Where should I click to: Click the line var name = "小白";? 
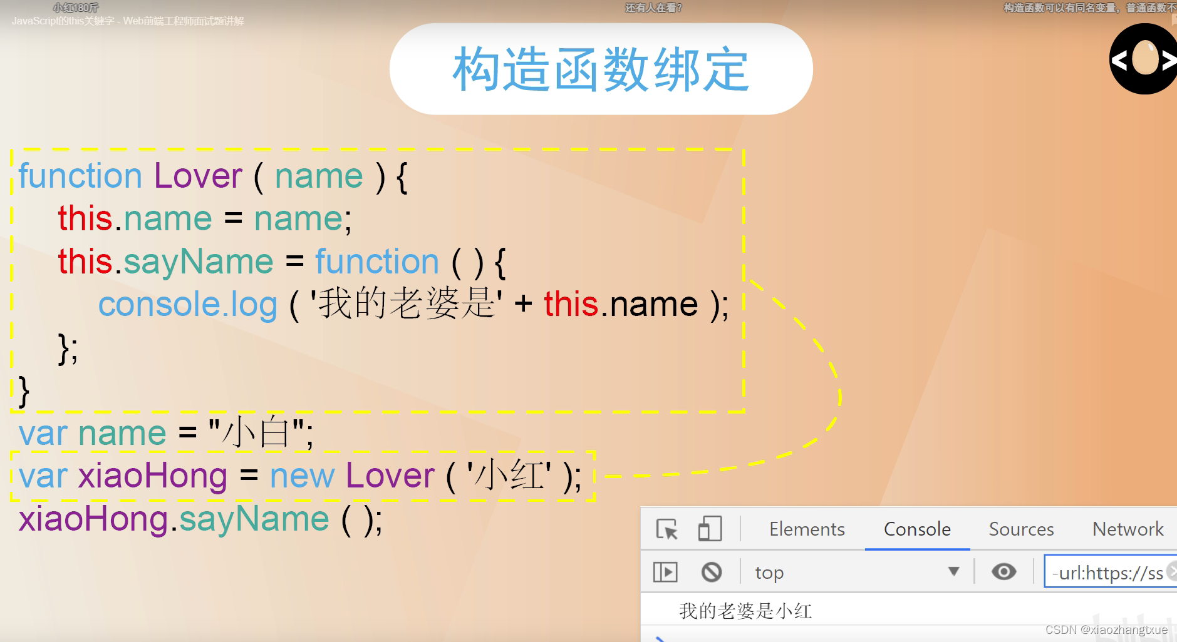166,432
